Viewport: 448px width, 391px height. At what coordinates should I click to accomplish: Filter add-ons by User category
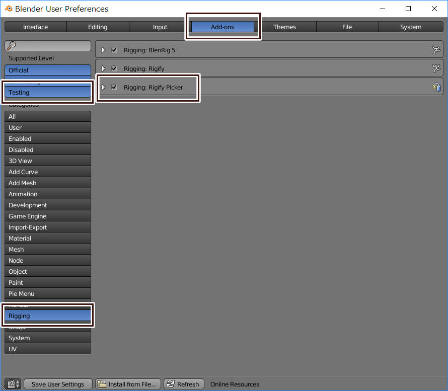point(48,128)
